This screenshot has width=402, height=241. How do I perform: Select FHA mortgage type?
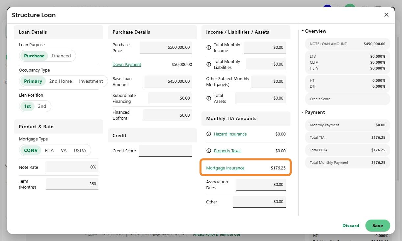[49, 150]
